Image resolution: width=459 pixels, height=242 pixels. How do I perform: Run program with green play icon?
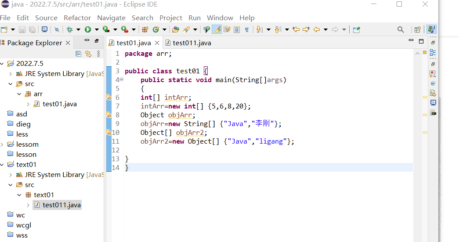[88, 29]
